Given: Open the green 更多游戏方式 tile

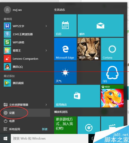Looking at the screenshot, I should (x=65, y=125).
